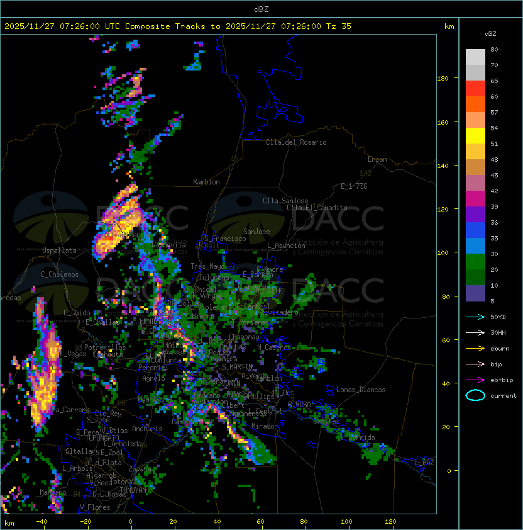523x530 pixels.
Task: Click the L_Asuncion map label
Action: tap(286, 245)
